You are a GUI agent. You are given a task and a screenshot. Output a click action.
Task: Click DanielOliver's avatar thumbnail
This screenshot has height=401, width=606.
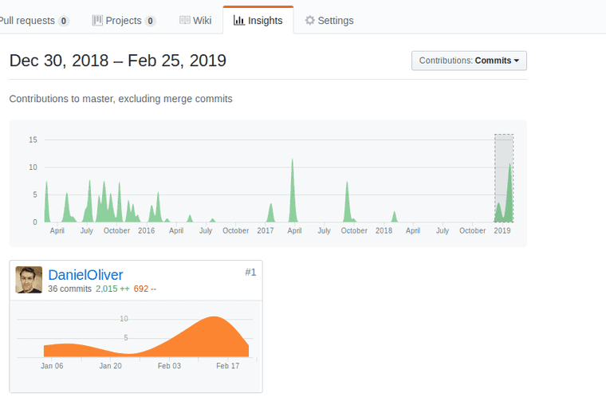(29, 280)
